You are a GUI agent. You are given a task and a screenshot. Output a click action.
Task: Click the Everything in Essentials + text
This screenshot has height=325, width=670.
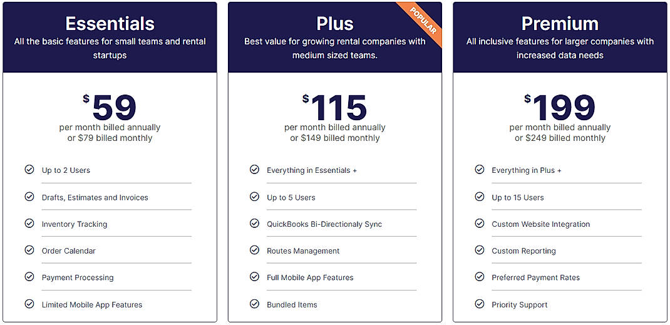coord(312,170)
